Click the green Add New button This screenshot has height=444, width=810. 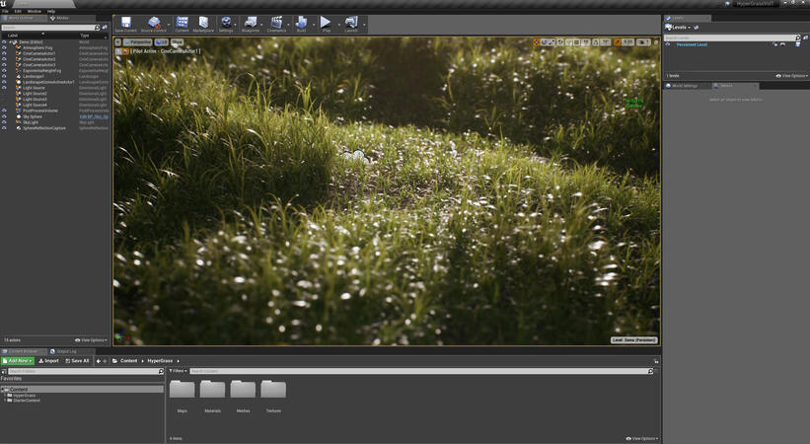click(x=18, y=361)
